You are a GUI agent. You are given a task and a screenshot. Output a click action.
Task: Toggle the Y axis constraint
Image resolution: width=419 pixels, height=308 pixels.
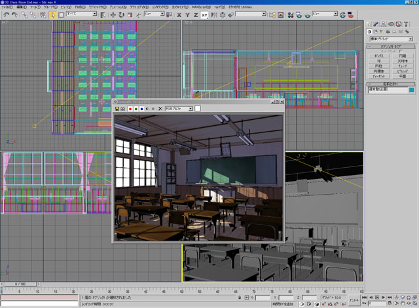187,15
